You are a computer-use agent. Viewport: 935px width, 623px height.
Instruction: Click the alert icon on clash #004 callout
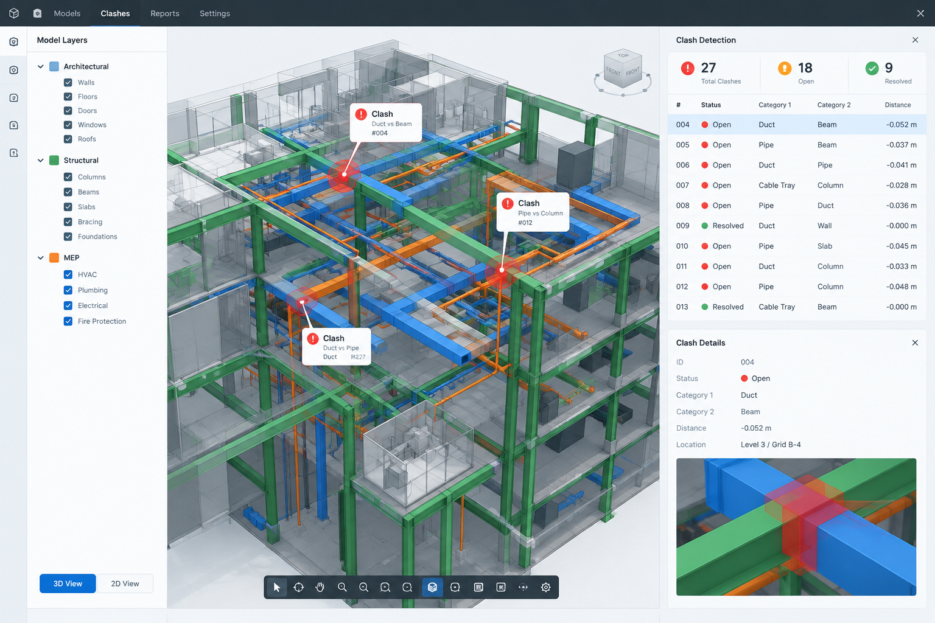point(361,114)
